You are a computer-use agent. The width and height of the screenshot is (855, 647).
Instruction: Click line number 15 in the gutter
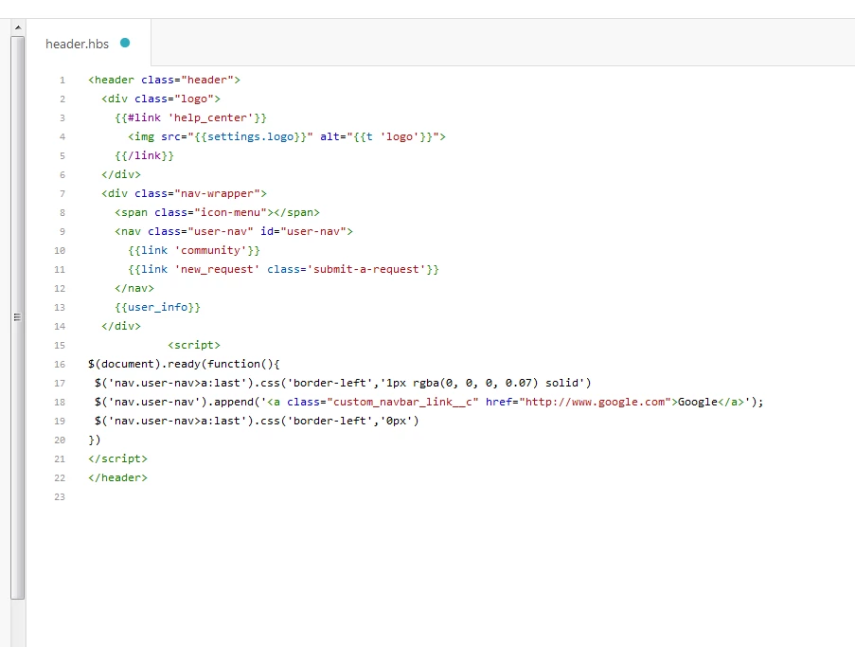60,346
